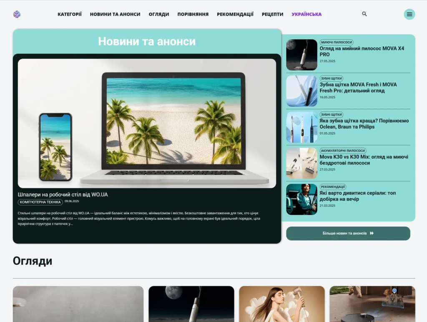Open the MOVA Fresh toothbrush review article
The width and height of the screenshot is (427, 322).
click(x=358, y=88)
